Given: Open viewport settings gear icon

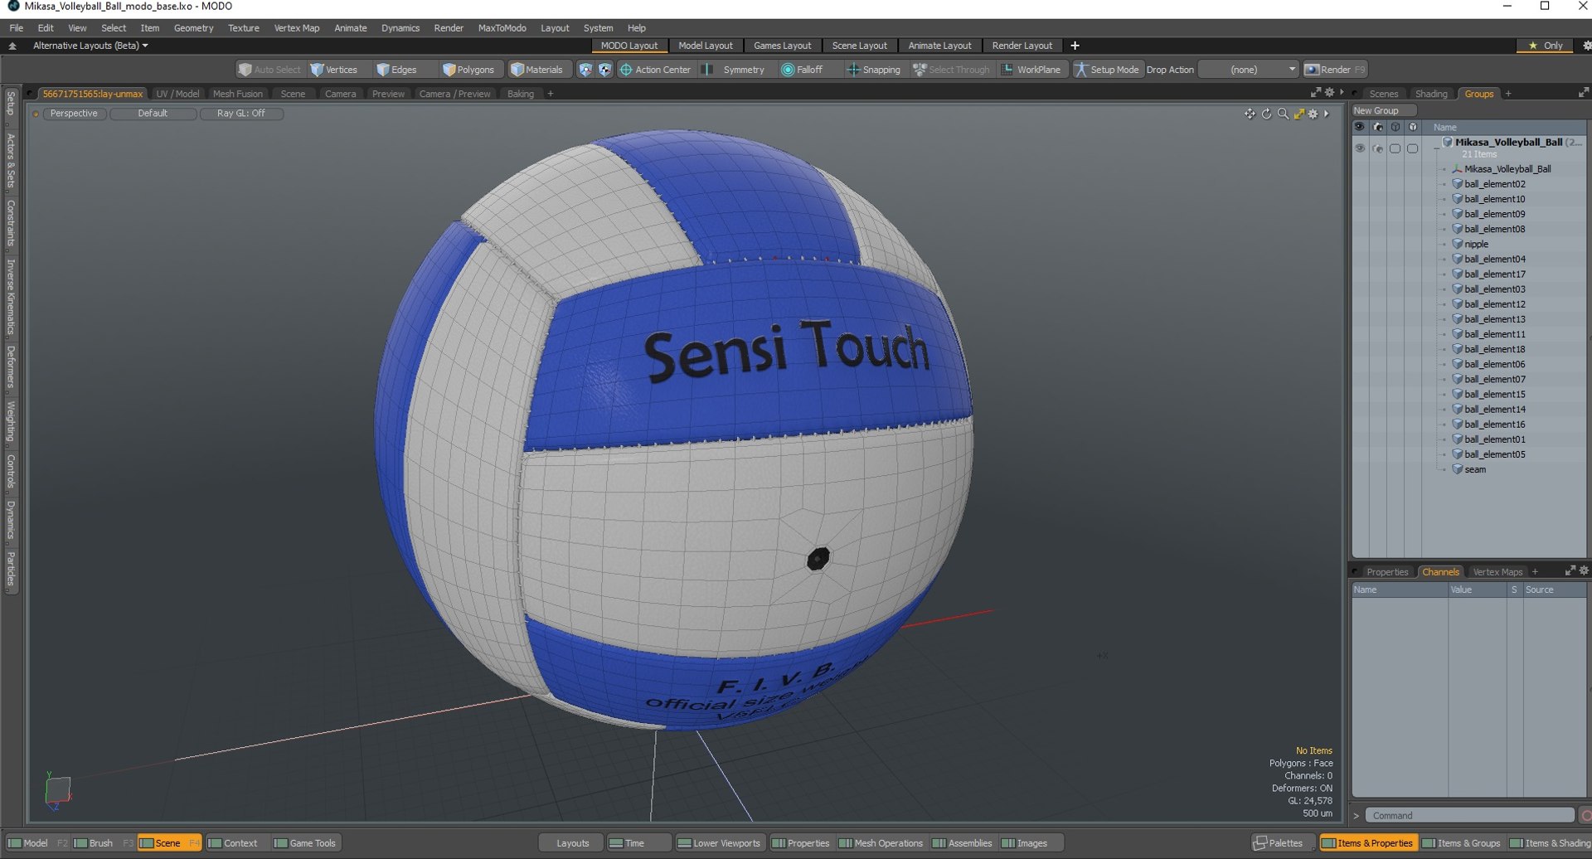Looking at the screenshot, I should coord(1313,114).
